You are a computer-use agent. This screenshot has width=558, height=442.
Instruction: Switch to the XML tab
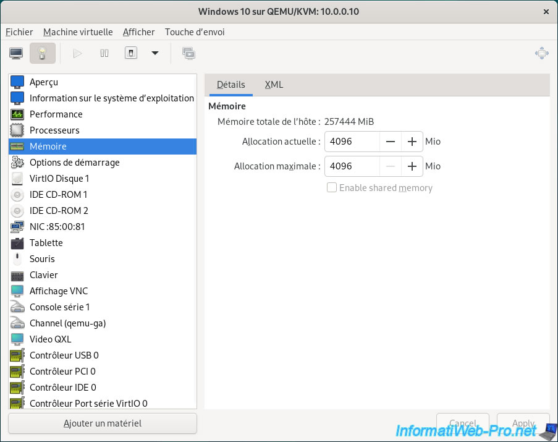click(274, 85)
